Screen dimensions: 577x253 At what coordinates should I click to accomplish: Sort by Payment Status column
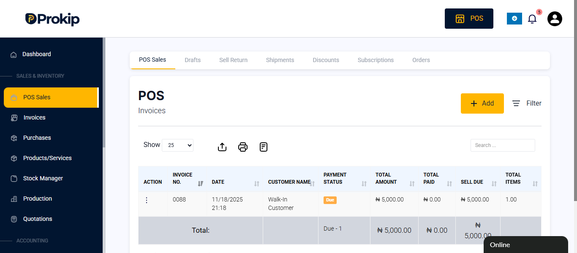(344, 179)
